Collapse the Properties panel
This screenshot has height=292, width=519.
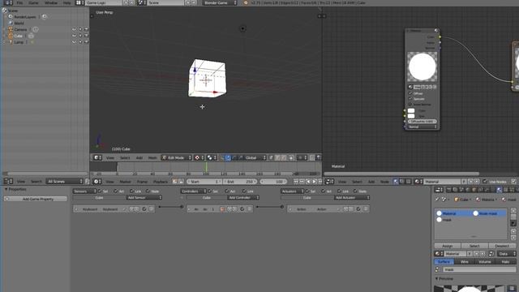[6, 189]
